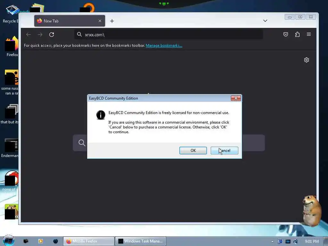Select the 'none of' desktop icon

(x=10, y=181)
